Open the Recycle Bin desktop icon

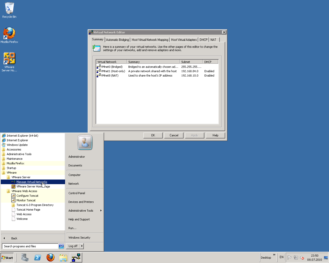pyautogui.click(x=9, y=10)
